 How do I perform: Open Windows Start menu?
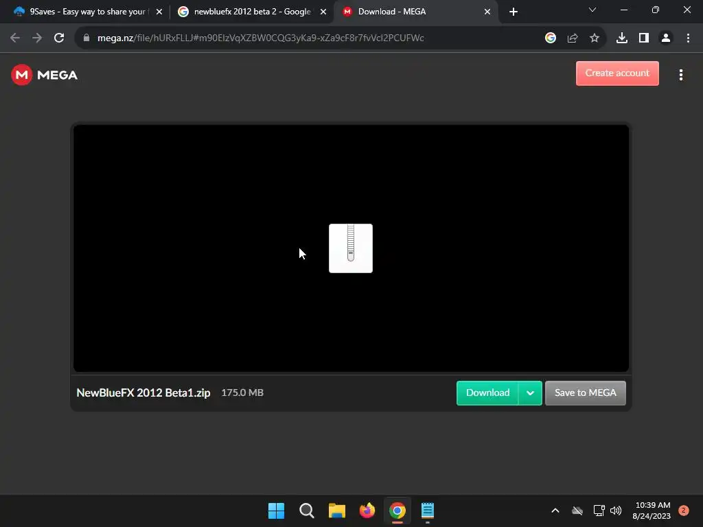(276, 511)
